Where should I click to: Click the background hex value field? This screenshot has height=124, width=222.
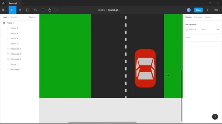tap(193, 30)
